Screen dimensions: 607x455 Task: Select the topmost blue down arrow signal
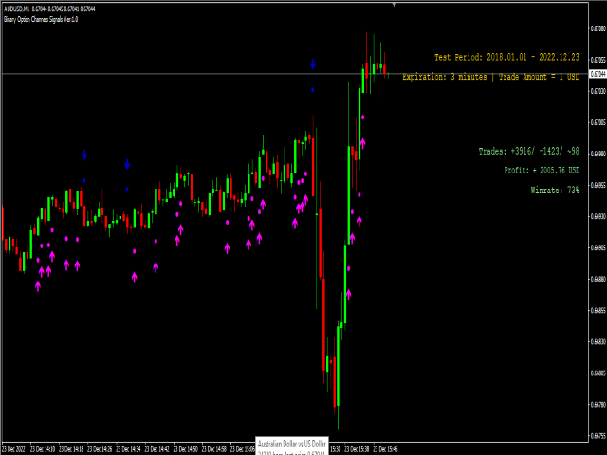pos(313,64)
